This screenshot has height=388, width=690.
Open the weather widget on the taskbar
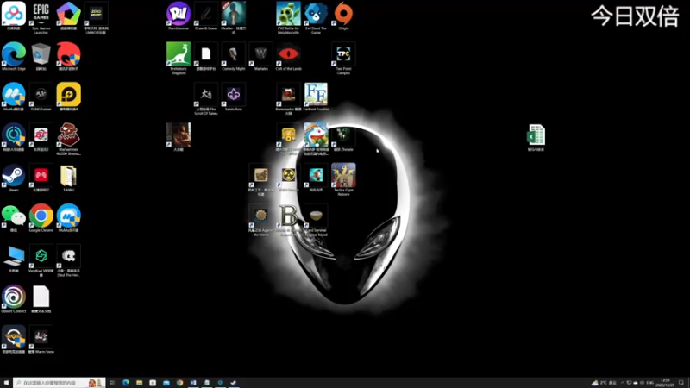coord(604,383)
